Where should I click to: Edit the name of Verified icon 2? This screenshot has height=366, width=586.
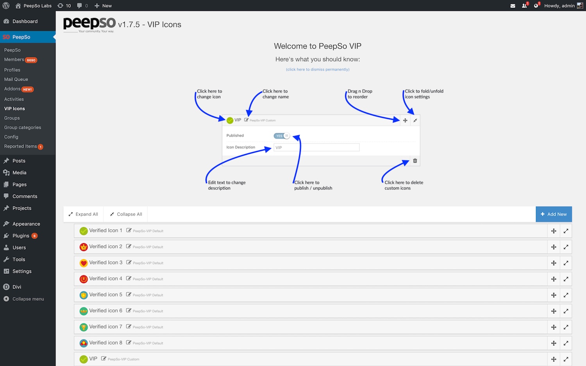(129, 246)
